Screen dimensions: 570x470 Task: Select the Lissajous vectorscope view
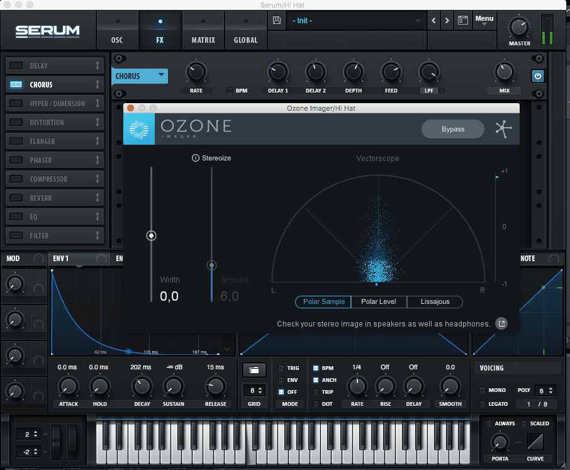pos(435,302)
